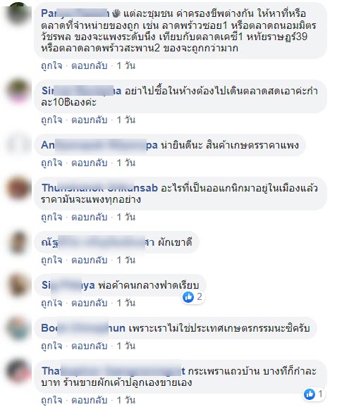Open the avatar beside the ออแกนิก comment

click(18, 188)
